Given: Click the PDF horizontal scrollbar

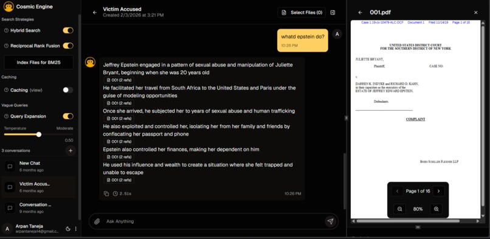Looking at the screenshot, I should tap(408, 221).
